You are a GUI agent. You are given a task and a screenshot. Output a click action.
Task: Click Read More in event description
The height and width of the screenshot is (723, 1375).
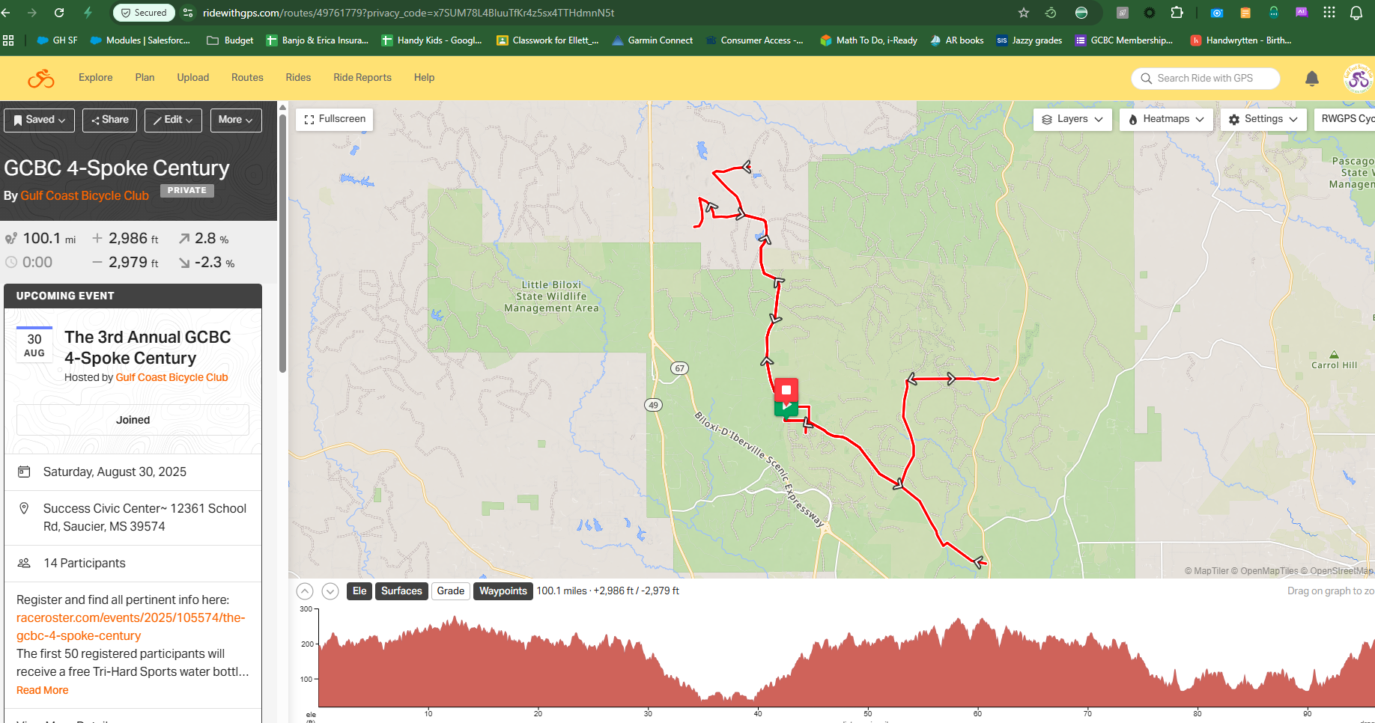coord(42,691)
